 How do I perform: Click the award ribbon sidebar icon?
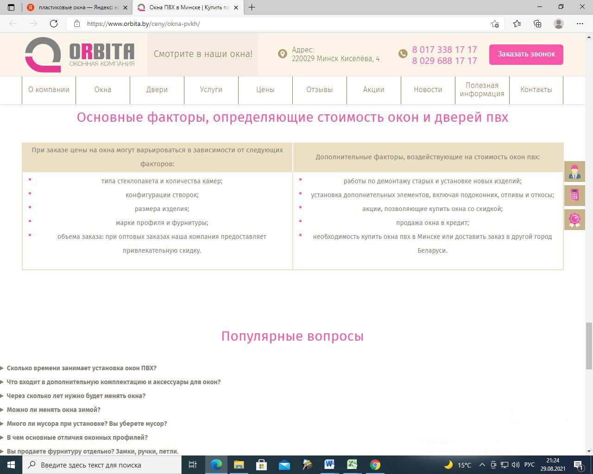(574, 219)
